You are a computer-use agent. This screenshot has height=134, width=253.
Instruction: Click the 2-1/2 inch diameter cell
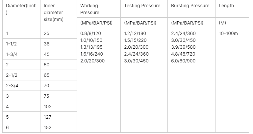click(x=21, y=75)
